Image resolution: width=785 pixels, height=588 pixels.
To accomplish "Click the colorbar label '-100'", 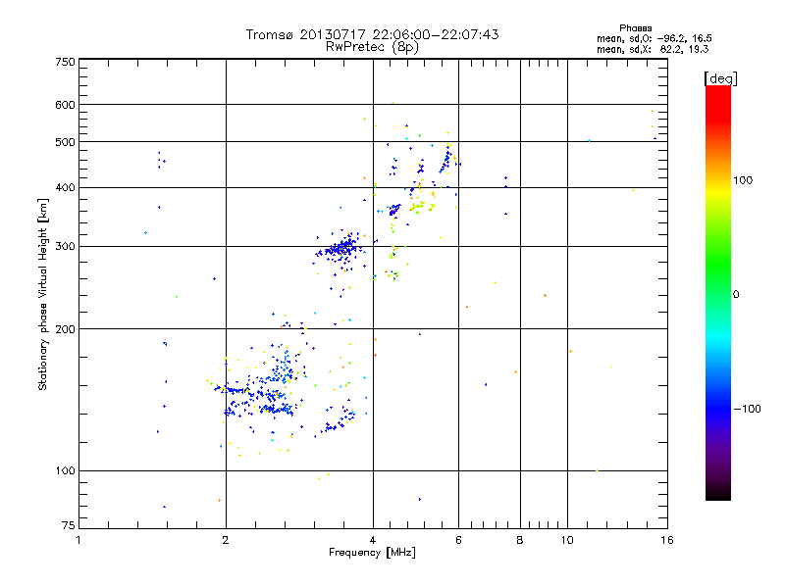I will [747, 409].
